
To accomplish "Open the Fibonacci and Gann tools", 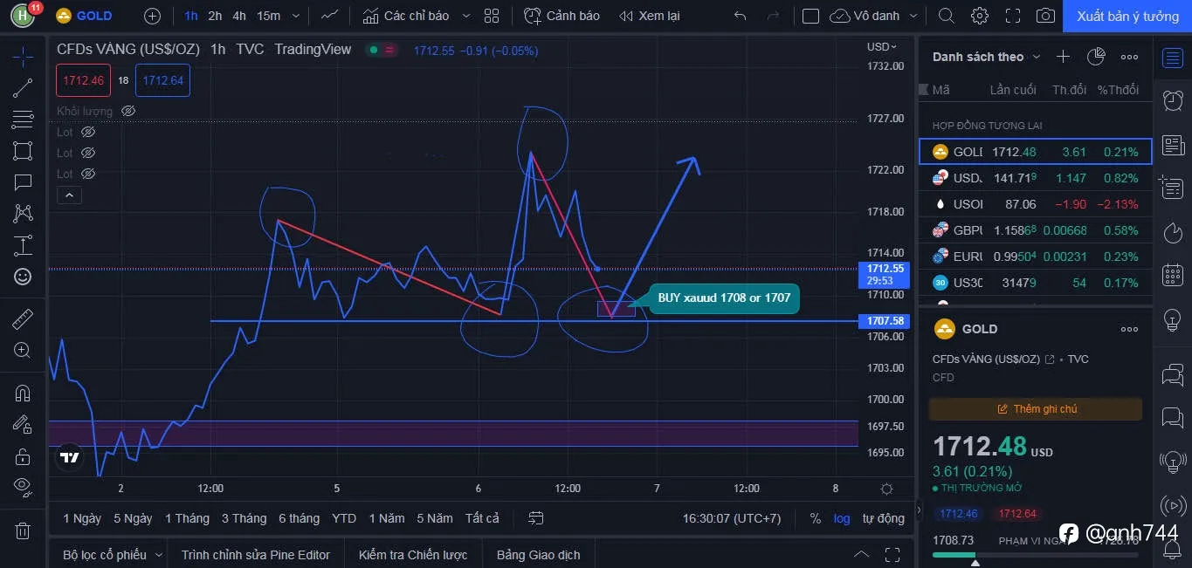I will pyautogui.click(x=23, y=120).
